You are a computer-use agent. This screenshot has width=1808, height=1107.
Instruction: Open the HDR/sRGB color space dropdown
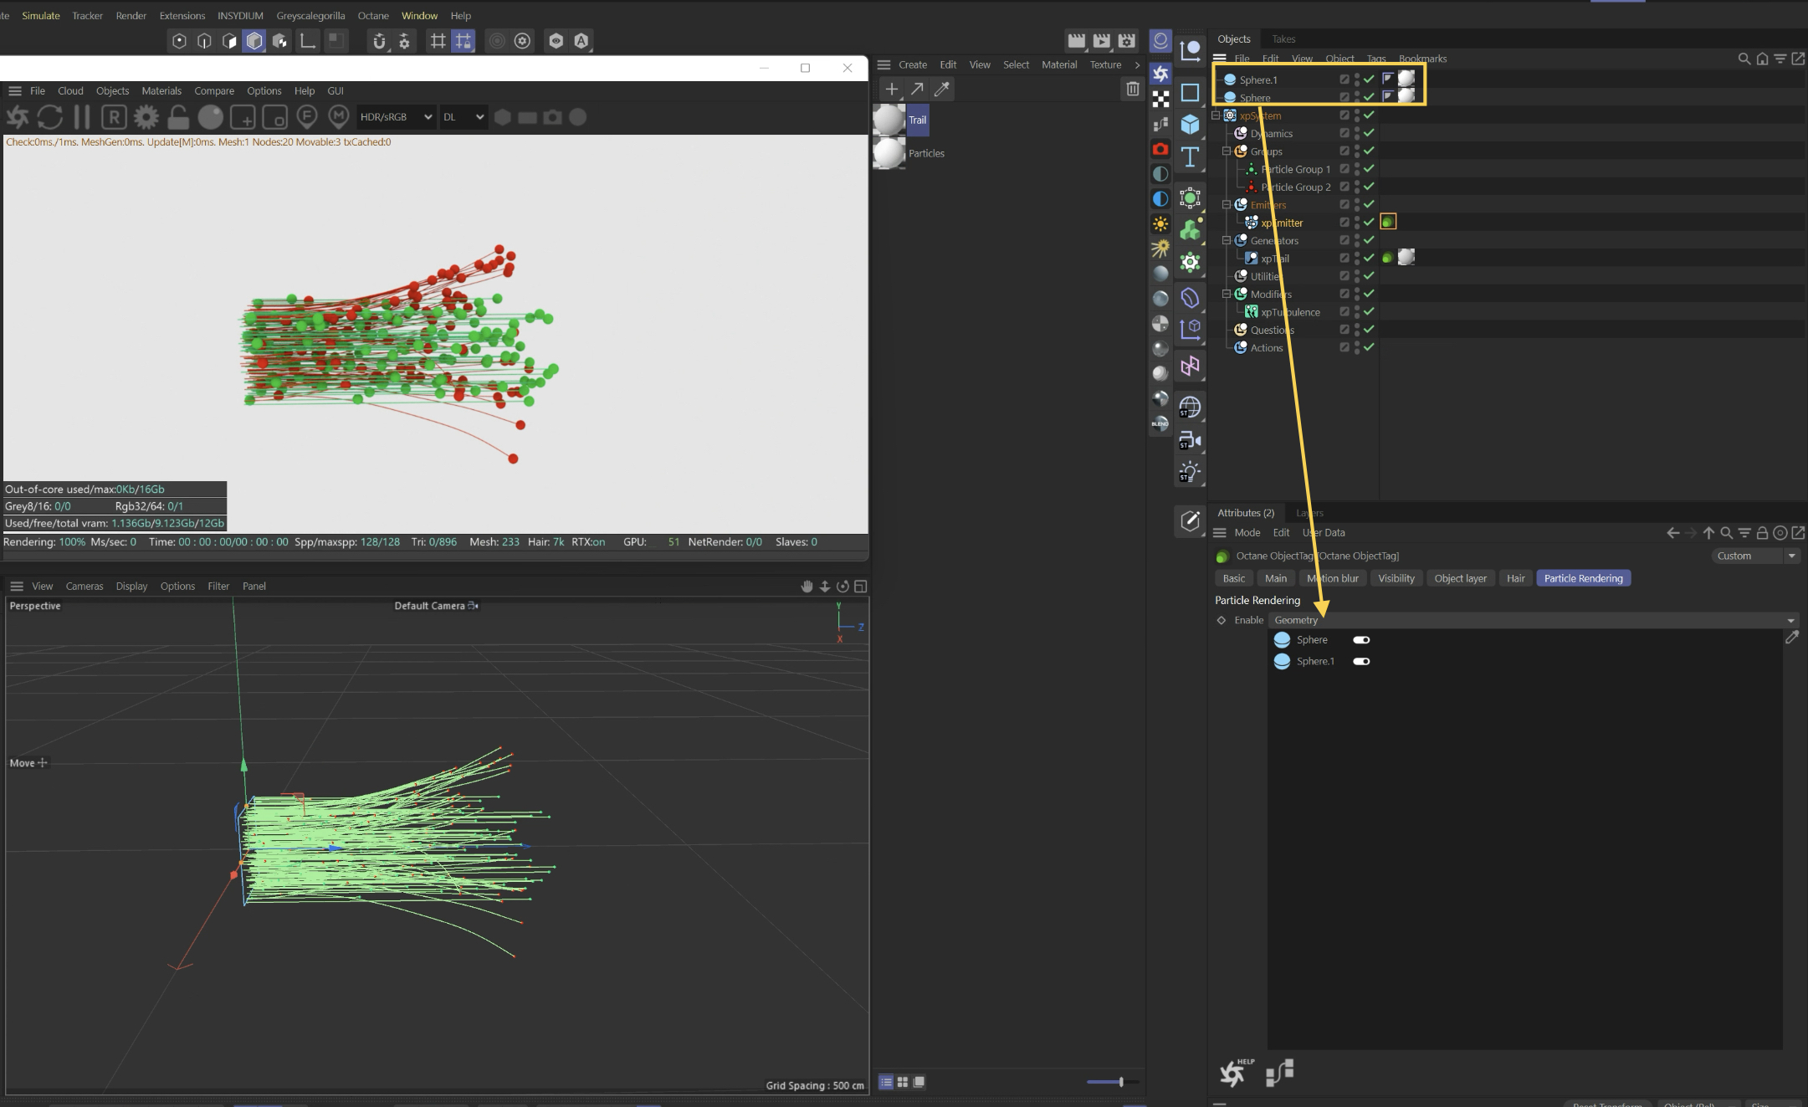click(396, 117)
